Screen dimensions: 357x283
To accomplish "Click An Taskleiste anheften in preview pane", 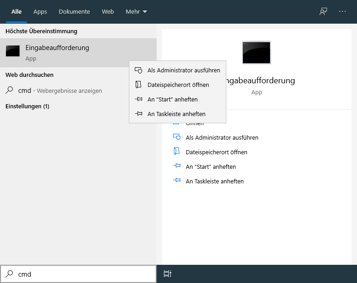I will pyautogui.click(x=215, y=181).
